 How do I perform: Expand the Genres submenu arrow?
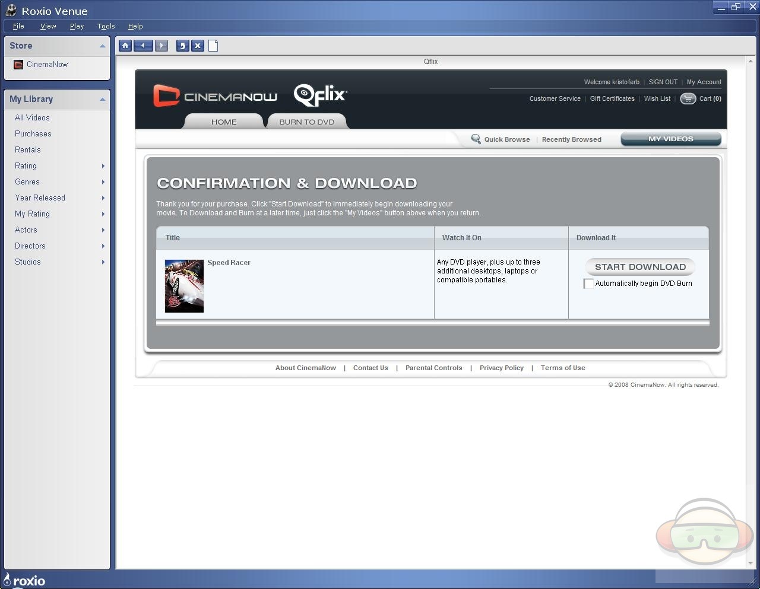click(103, 182)
